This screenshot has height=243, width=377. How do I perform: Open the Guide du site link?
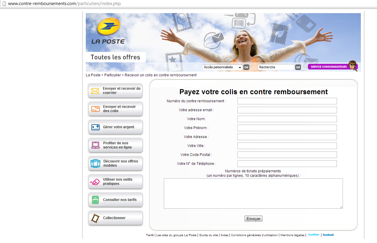click(x=208, y=235)
